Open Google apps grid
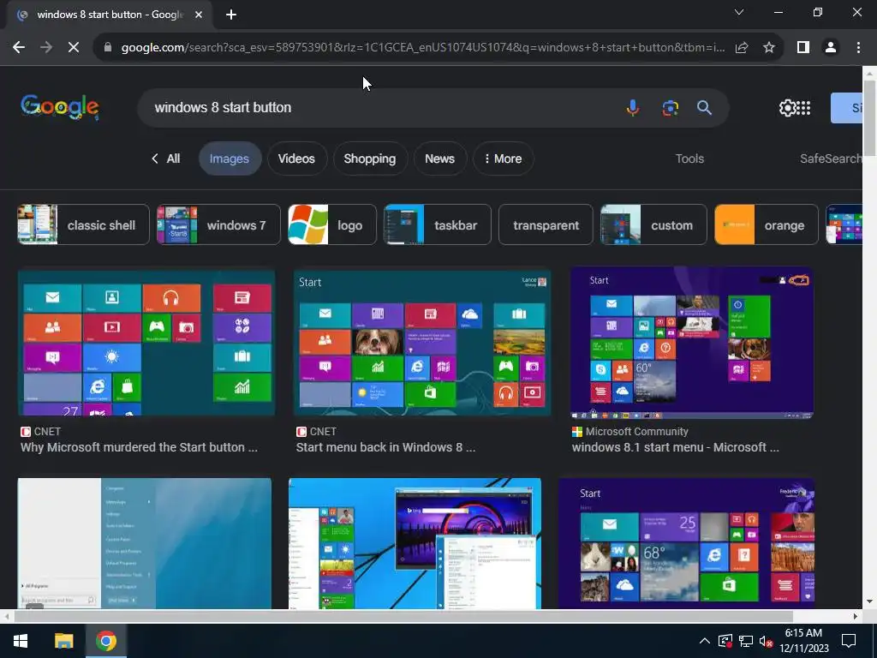The height and width of the screenshot is (658, 877). tap(803, 107)
